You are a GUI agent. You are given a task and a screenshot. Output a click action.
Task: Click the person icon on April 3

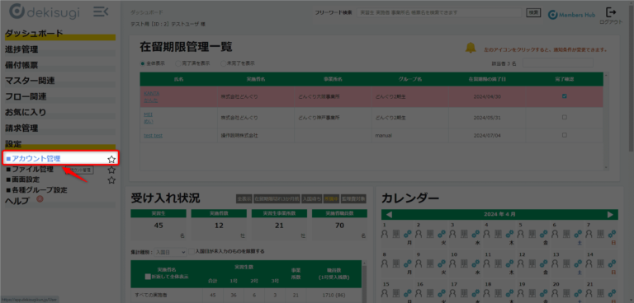pos(454,233)
